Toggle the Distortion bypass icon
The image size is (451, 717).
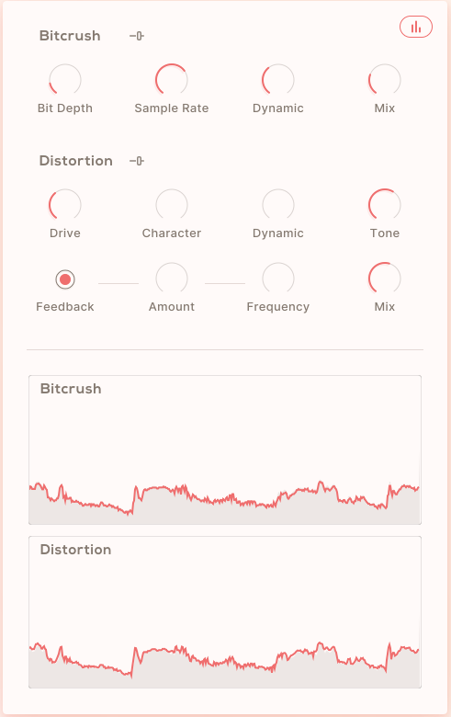click(x=137, y=161)
